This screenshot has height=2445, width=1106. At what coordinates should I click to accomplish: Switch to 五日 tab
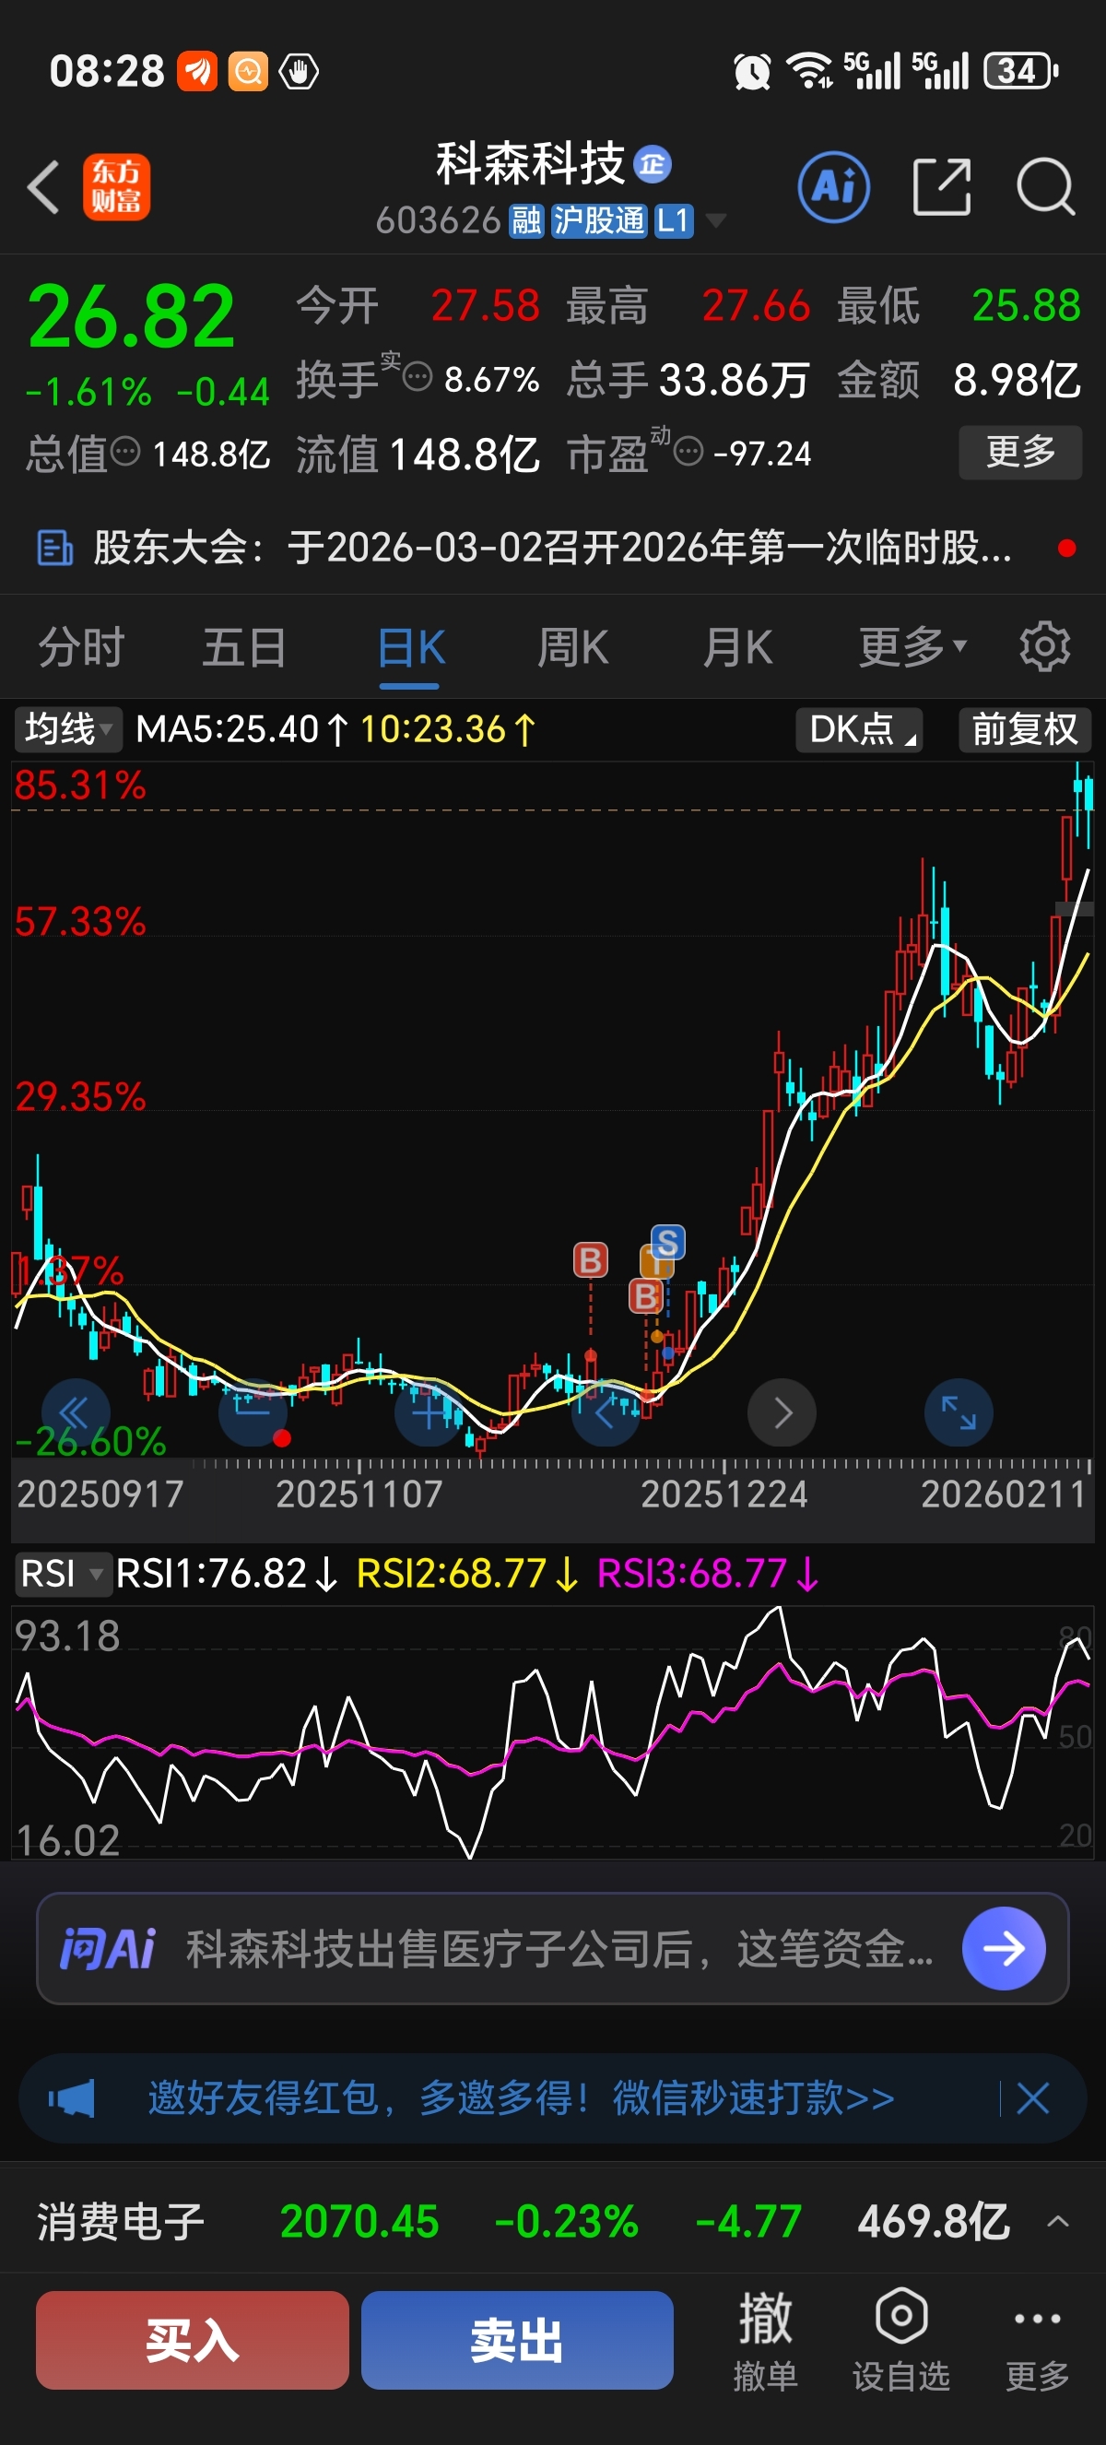pos(245,647)
